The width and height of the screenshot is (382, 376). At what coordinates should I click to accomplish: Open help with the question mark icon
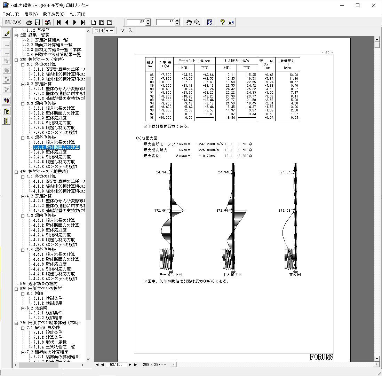click(x=222, y=22)
